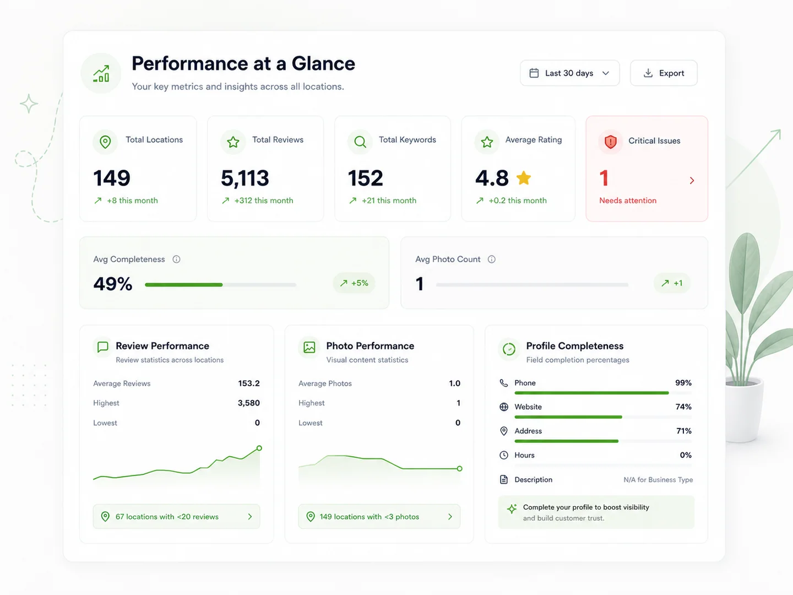Click the Total Reviews star icon

pos(233,142)
